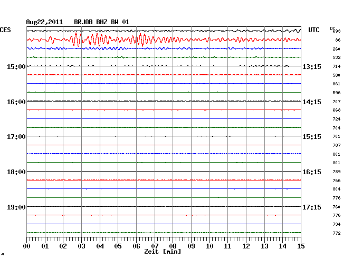Screen dimensions: 343x260
Task: Click the 12 minute axis tick label
Action: pos(246,246)
